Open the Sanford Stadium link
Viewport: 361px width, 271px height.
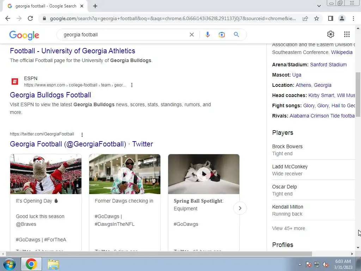328,65
